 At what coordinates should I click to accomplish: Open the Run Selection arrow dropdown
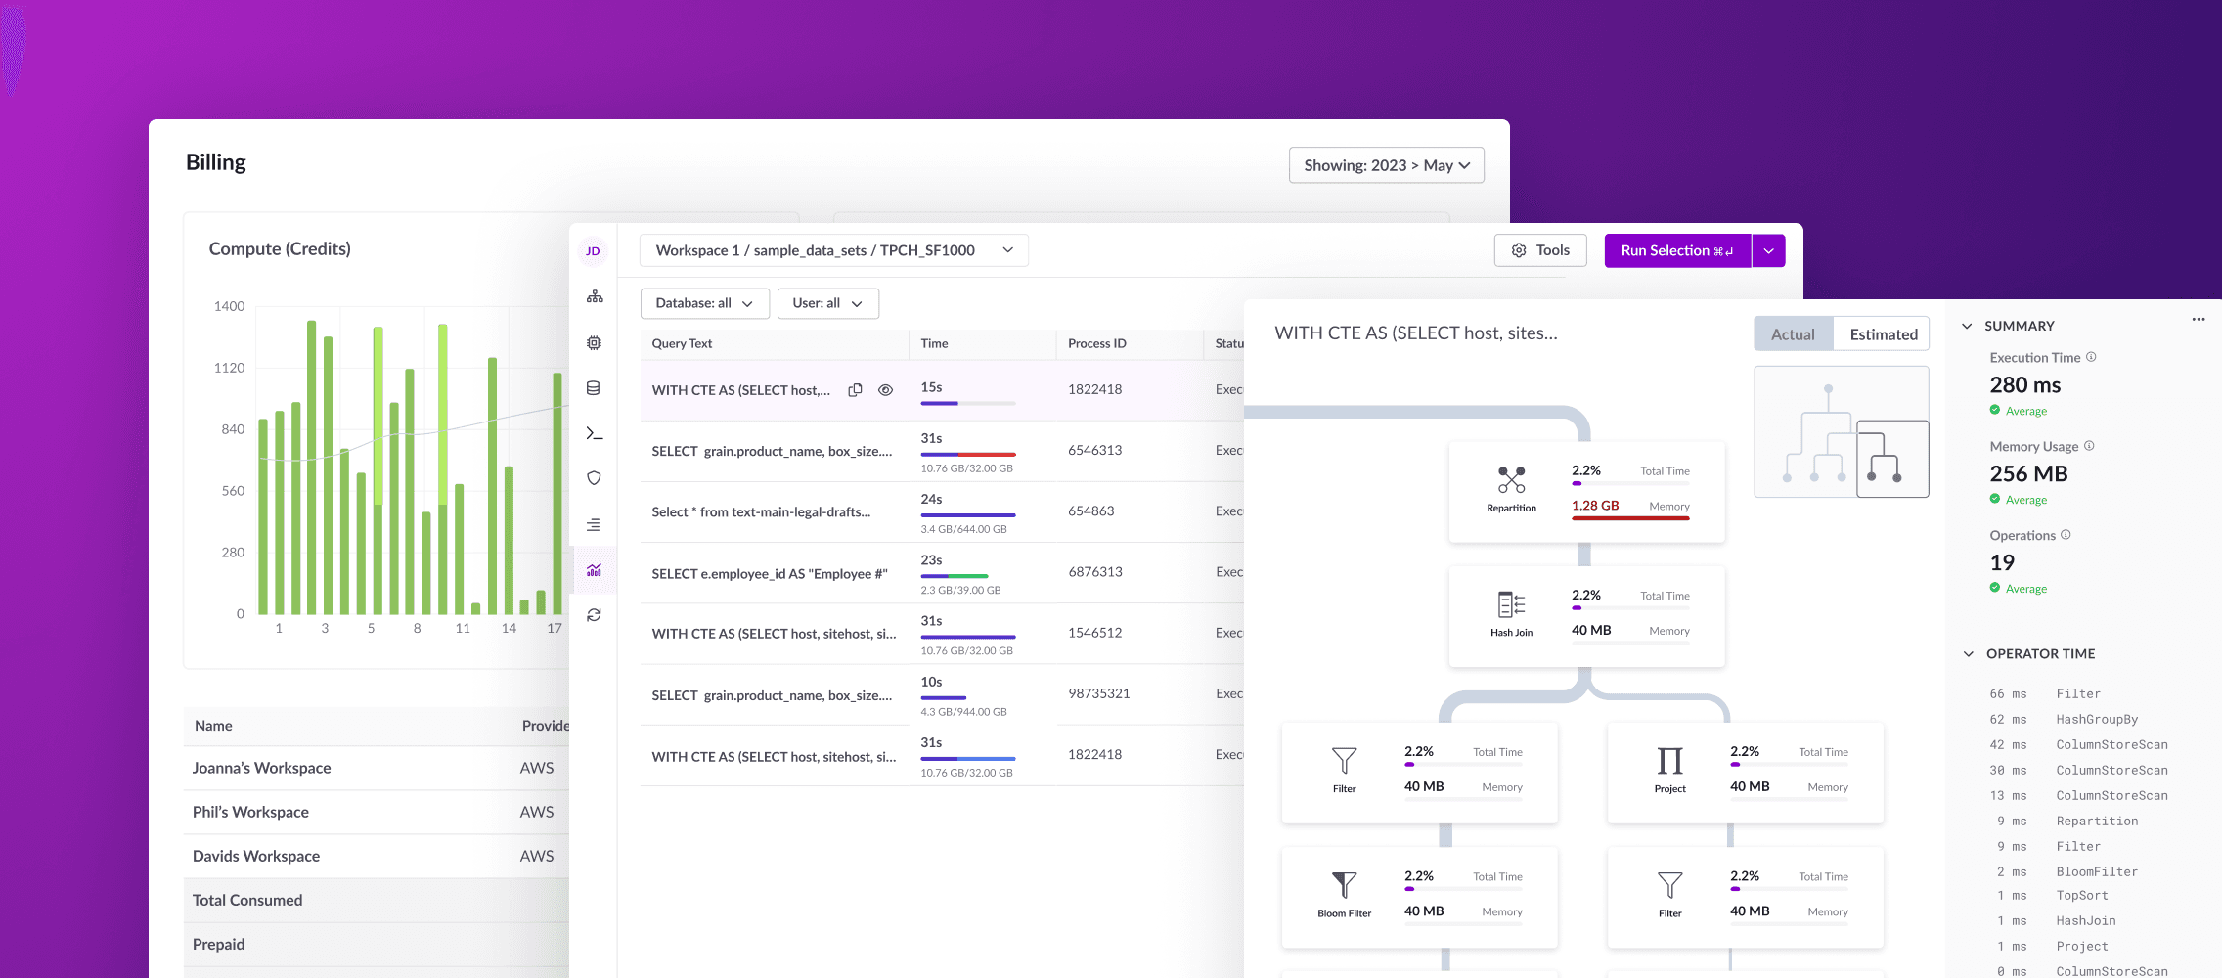[x=1768, y=250]
